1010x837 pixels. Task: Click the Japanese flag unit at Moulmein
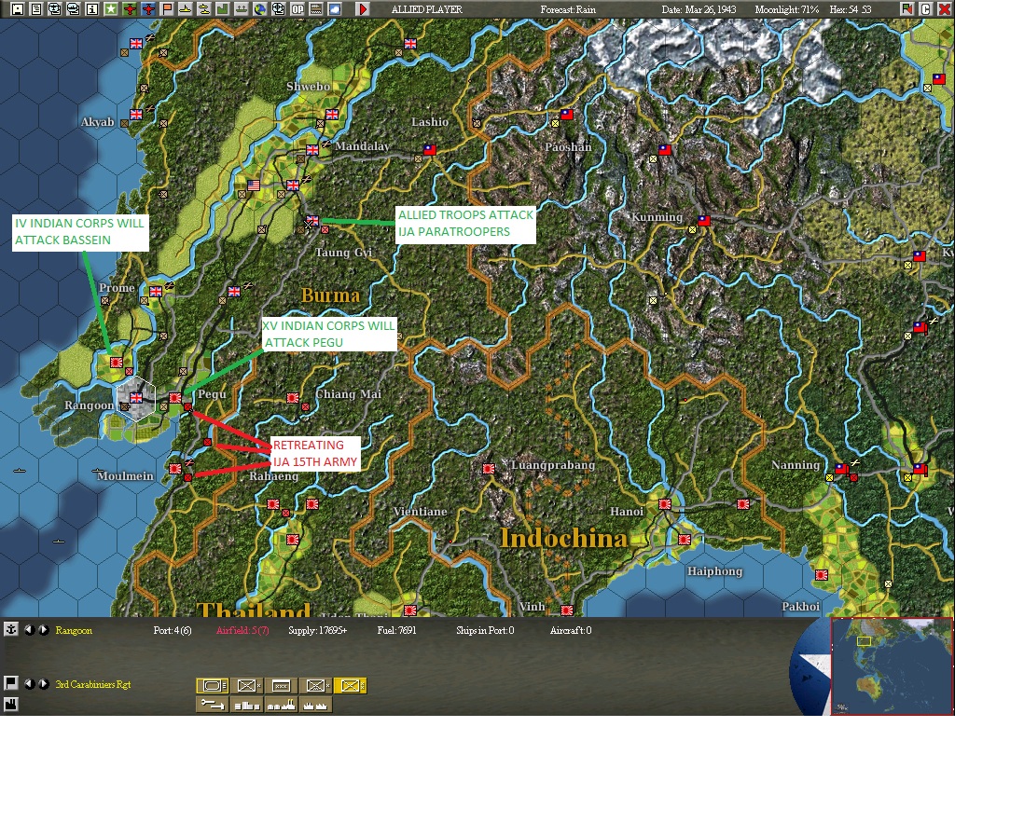point(175,469)
